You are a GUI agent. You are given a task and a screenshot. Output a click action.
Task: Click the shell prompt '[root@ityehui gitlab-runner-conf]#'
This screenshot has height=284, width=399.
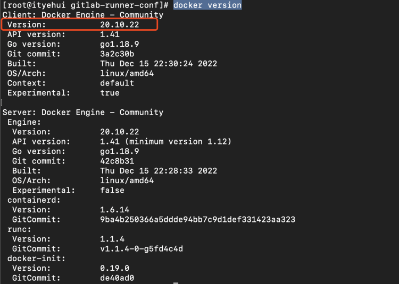click(x=86, y=5)
